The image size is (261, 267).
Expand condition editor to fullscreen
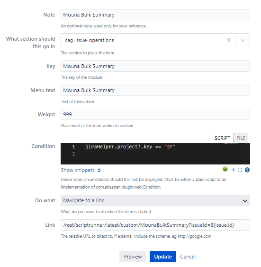[240, 170]
